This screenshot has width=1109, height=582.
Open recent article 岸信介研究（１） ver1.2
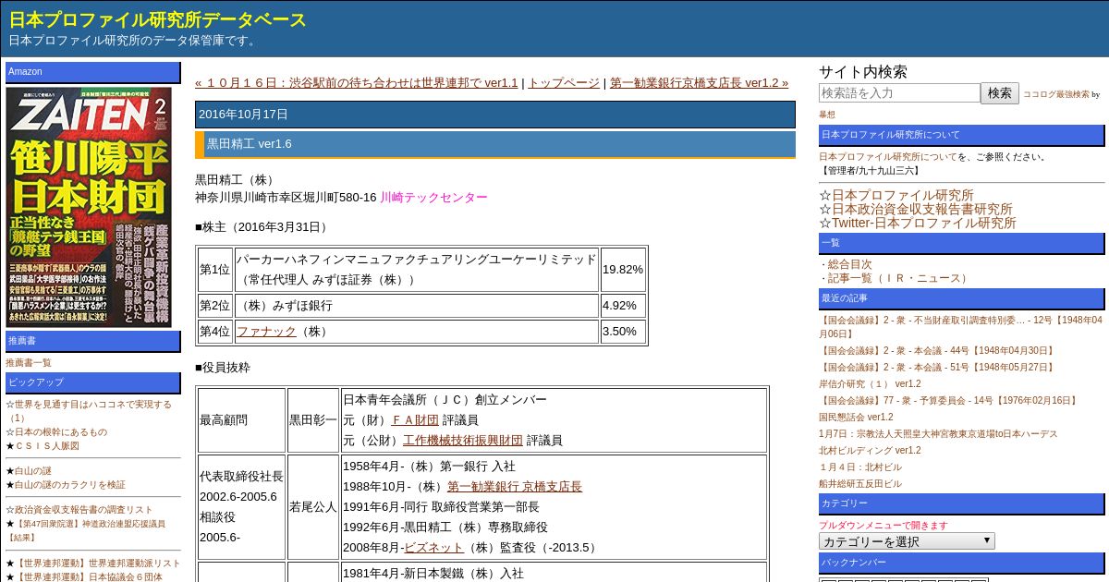(870, 384)
